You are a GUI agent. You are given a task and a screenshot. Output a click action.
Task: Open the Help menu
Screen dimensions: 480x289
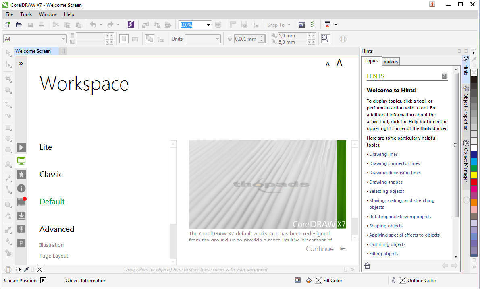pyautogui.click(x=69, y=14)
